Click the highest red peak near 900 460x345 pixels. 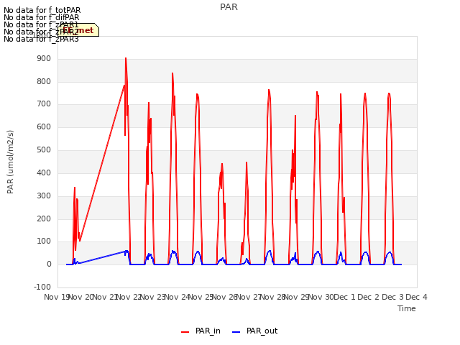126,58
